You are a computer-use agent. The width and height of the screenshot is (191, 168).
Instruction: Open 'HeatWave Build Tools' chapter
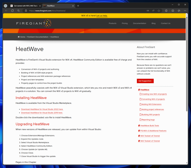pyautogui.click(x=149, y=125)
